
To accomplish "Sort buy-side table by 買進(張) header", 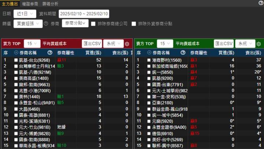I will (x=93, y=53).
